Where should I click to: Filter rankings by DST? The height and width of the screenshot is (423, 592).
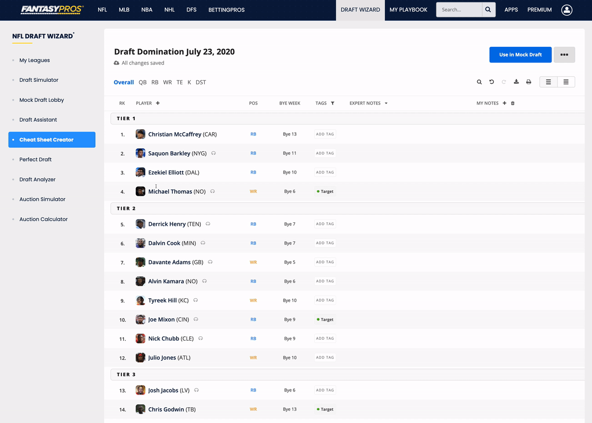click(201, 82)
